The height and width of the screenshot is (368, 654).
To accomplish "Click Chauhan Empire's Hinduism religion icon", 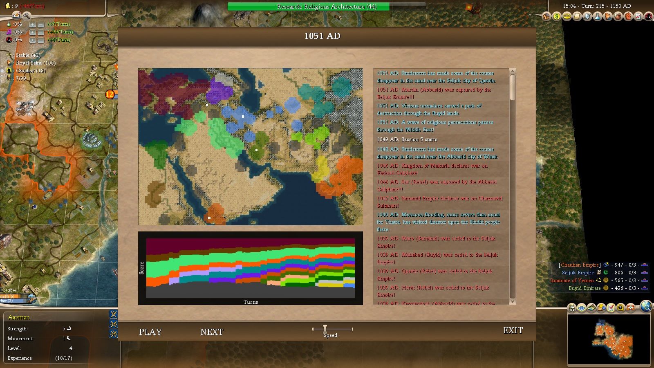I will coord(606,265).
